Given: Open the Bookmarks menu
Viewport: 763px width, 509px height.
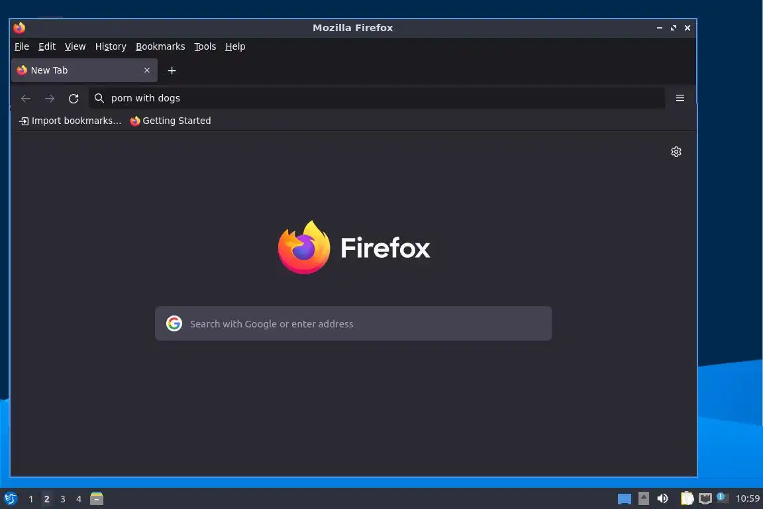Looking at the screenshot, I should coord(160,46).
